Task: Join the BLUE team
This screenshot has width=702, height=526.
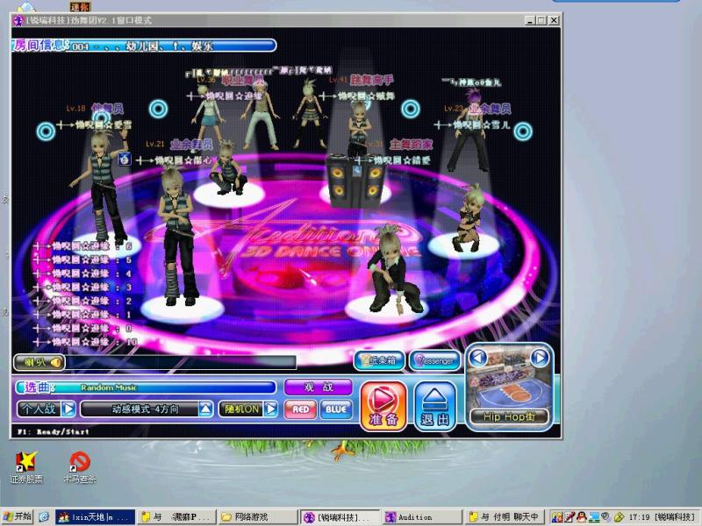Action: [x=336, y=409]
